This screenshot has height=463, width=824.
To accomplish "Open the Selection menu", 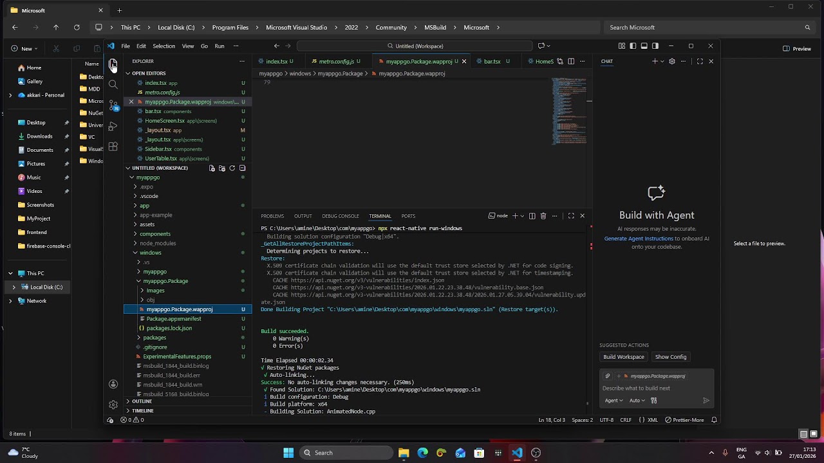I will 164,46.
